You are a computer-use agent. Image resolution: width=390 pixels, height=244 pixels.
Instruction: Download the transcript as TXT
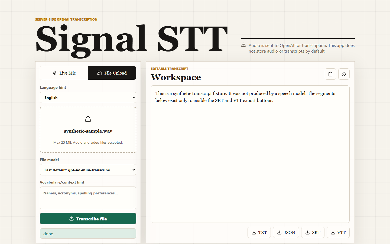[x=259, y=232]
